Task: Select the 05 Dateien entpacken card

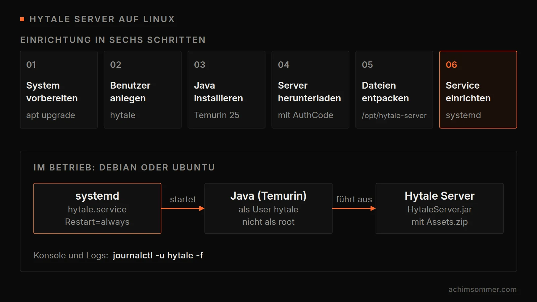Action: (394, 90)
